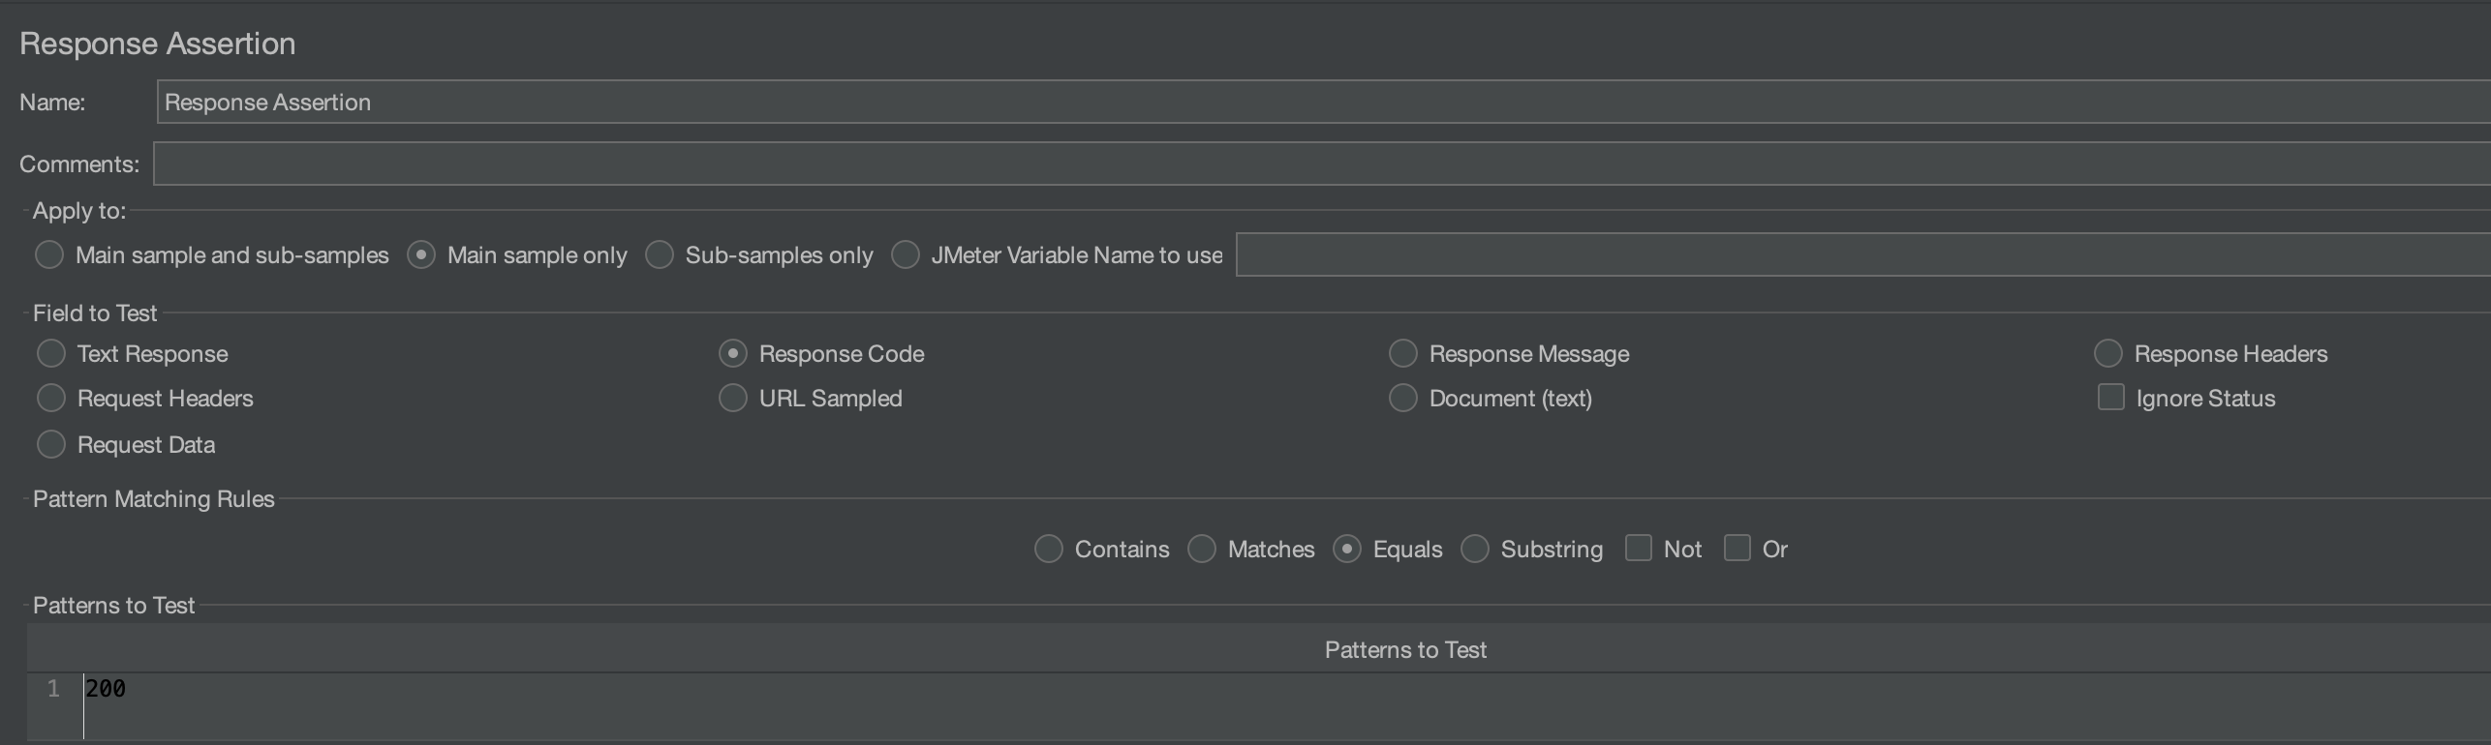
Task: Enable the Ignore Status checkbox
Action: click(2110, 398)
